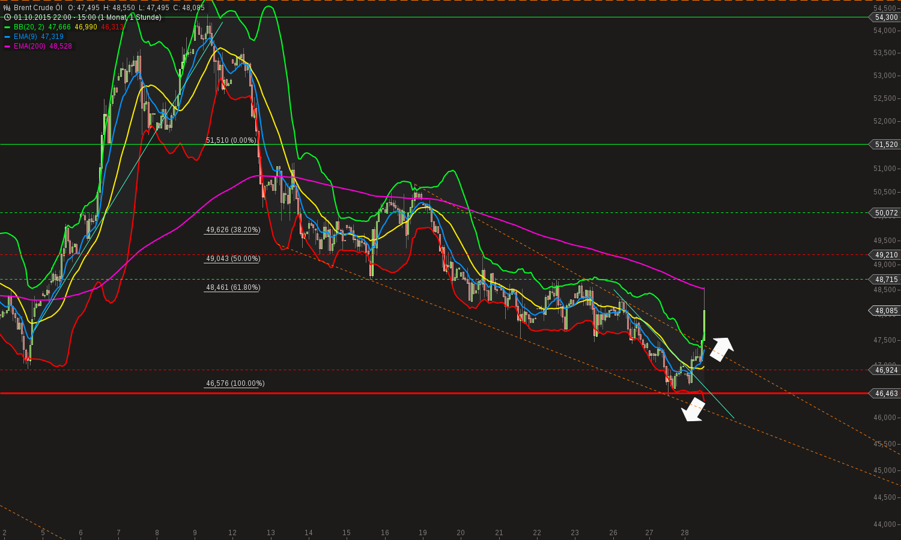Select the Fibonacci label 49,626 (38.20%)
This screenshot has height=540, width=901.
pos(233,230)
